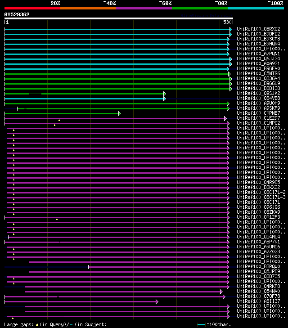Select the UniRef100_B9GEV0 label

(x=258, y=68)
